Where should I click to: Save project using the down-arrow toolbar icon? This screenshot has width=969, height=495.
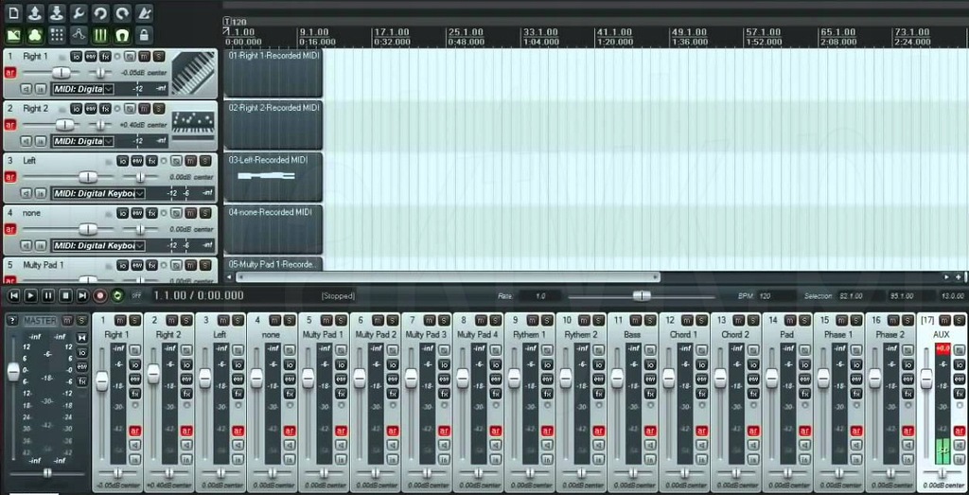(x=56, y=12)
